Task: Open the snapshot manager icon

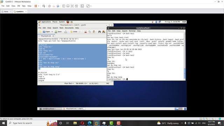Action: click(x=58, y=6)
